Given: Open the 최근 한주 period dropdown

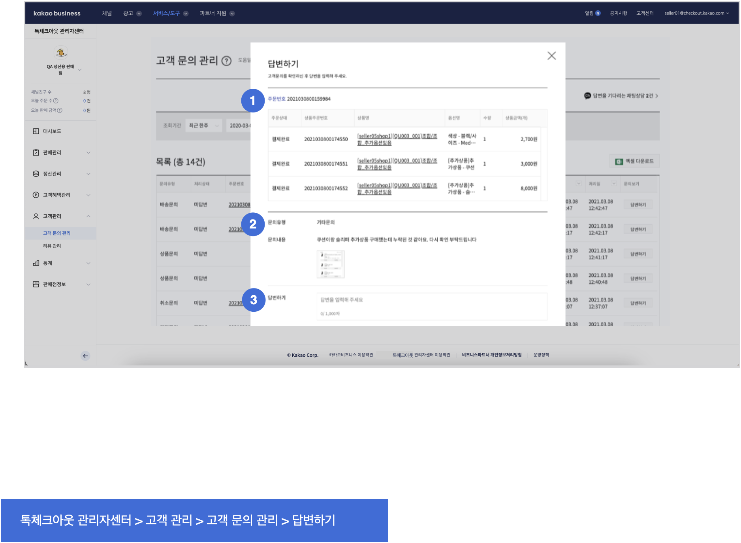Looking at the screenshot, I should [x=203, y=125].
